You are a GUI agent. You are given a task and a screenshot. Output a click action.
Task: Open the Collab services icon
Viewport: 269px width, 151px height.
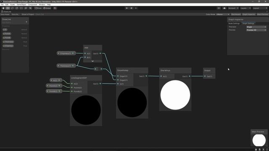click(219, 8)
